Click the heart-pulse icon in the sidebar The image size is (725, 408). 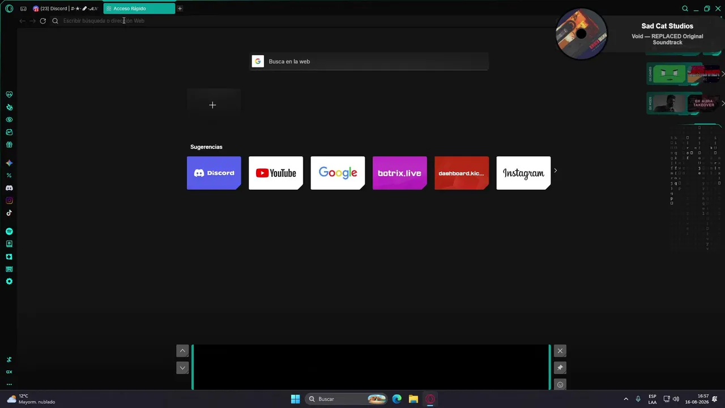pyautogui.click(x=9, y=95)
